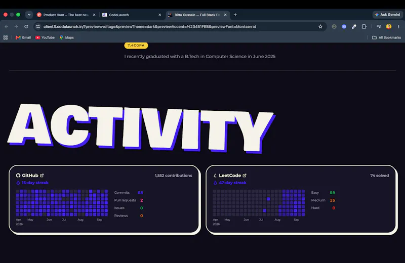
Task: Close the Product Hunt tab
Action: point(94,15)
